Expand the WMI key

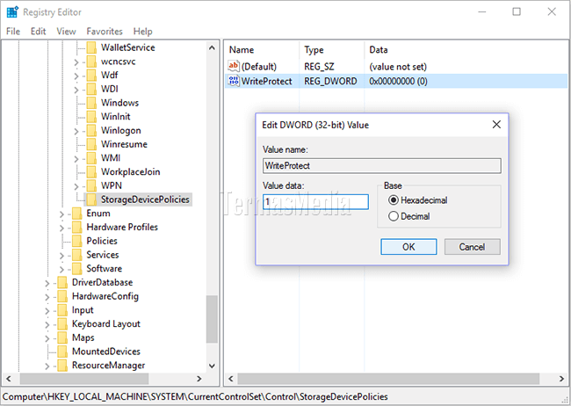click(x=76, y=159)
